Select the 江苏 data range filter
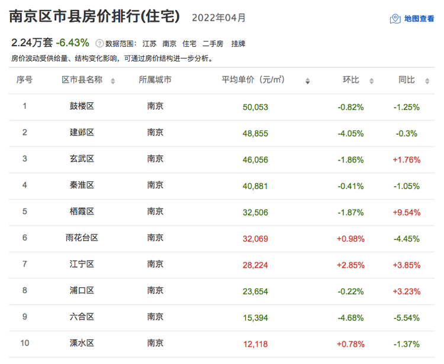 click(x=149, y=44)
